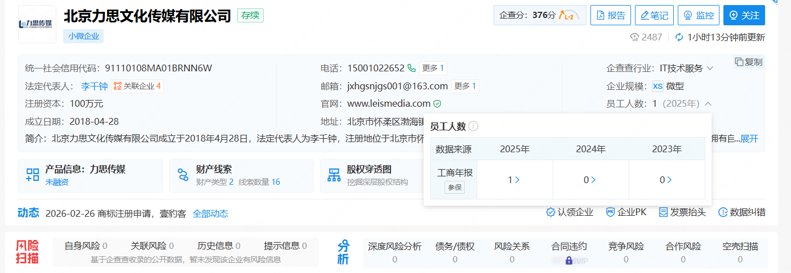Expand the 企查查行业 IT技术服务 dropdown
791x273 pixels.
pos(710,69)
